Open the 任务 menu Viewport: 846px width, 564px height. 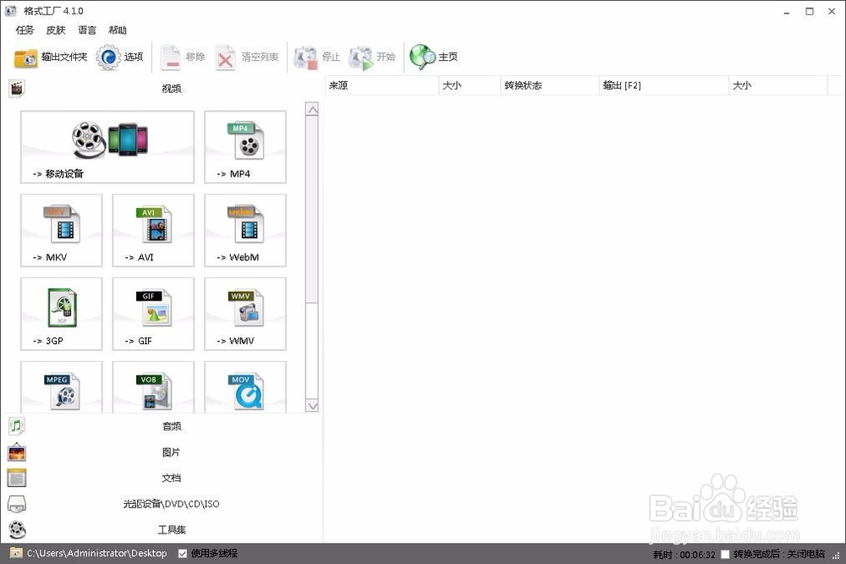24,30
